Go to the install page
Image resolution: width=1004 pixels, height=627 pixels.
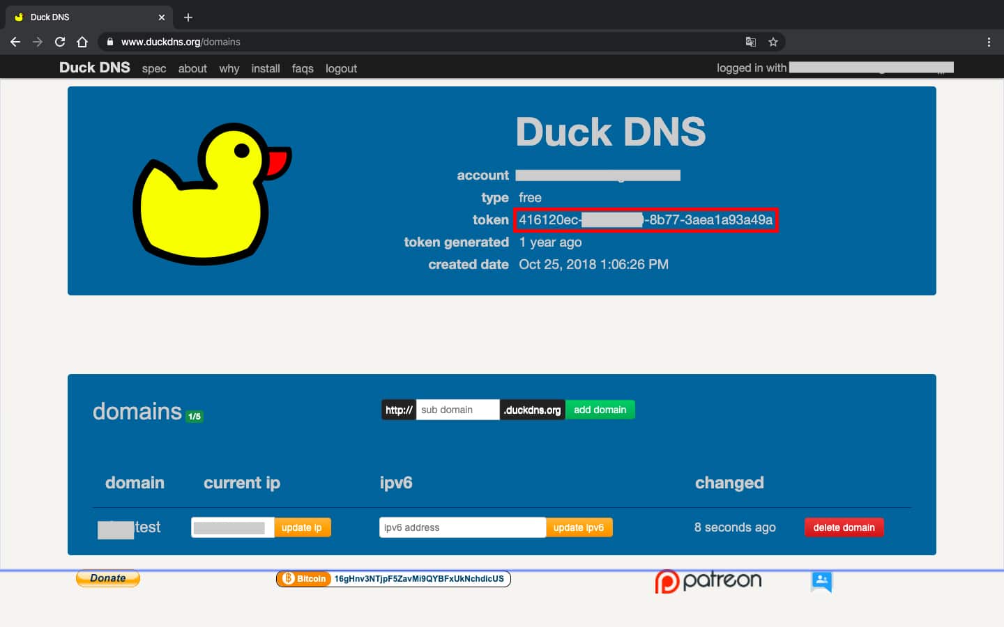coord(266,68)
